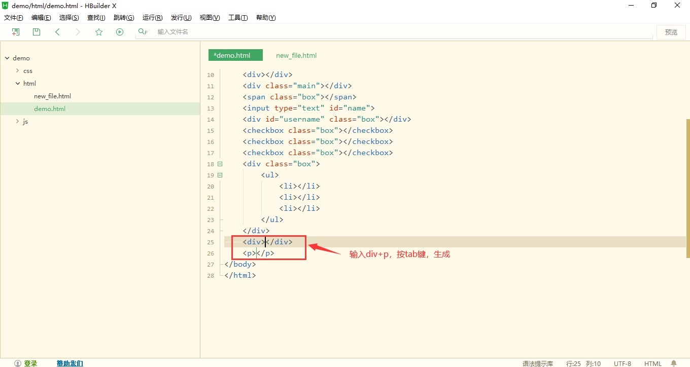
Task: Click the notification bell in status bar
Action: tap(674, 363)
